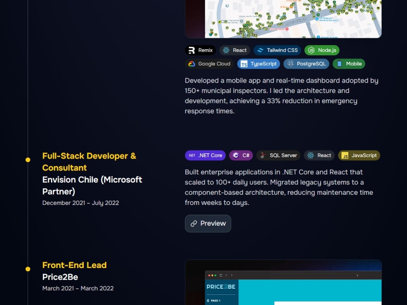Click the timeline dot beside Front-End Lead
Viewport: 407px width, 305px height.
click(28, 269)
